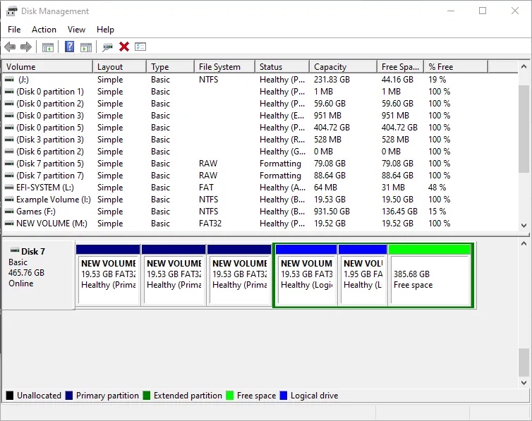This screenshot has height=421, width=532.
Task: Open the blue Help question mark icon
Action: click(70, 47)
